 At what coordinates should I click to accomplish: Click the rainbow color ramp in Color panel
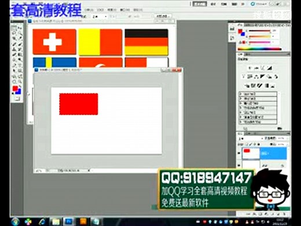click(x=260, y=49)
